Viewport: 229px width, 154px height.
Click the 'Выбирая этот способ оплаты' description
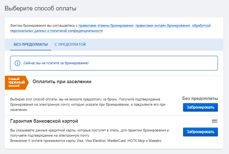coord(88,104)
